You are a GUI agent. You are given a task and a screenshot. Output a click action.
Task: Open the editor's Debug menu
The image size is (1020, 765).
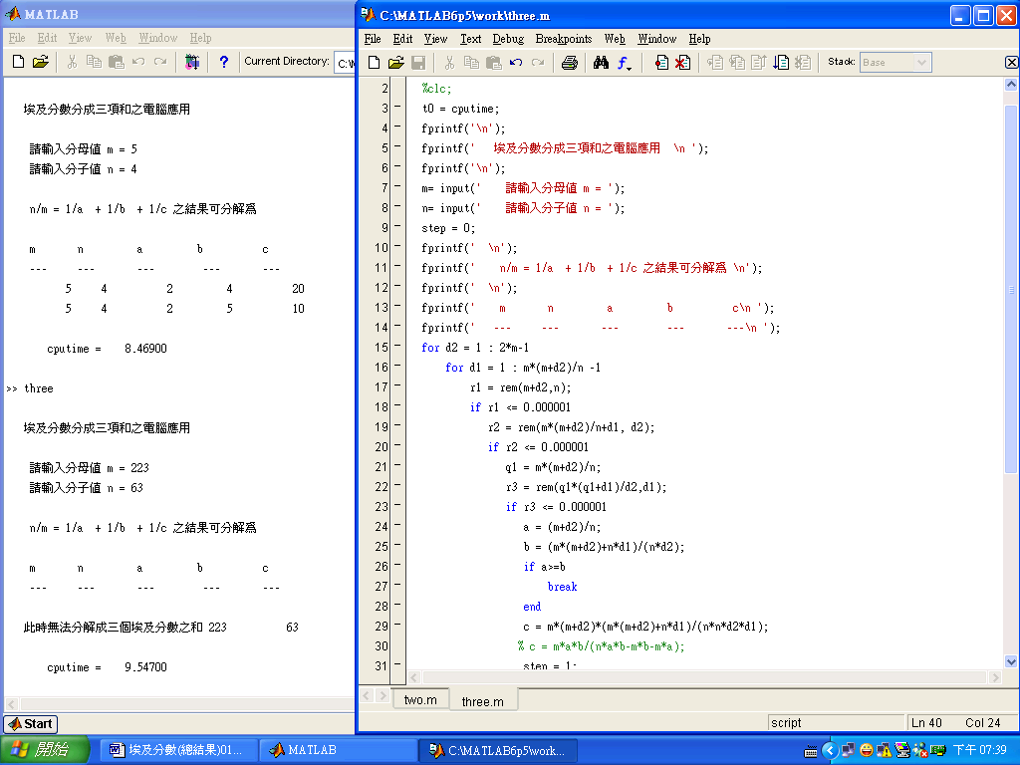coord(508,39)
